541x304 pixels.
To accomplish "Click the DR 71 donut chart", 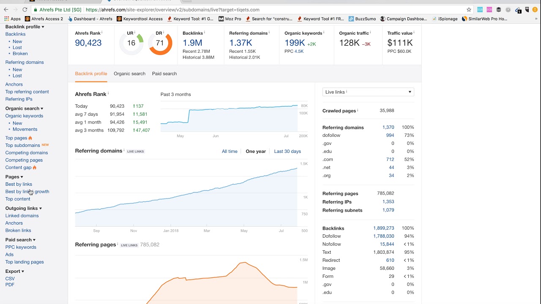I will (x=160, y=43).
